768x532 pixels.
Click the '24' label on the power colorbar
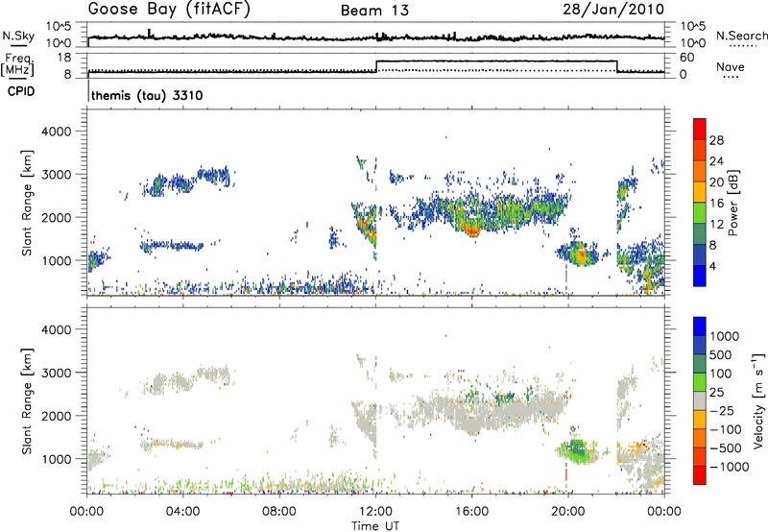coord(716,161)
